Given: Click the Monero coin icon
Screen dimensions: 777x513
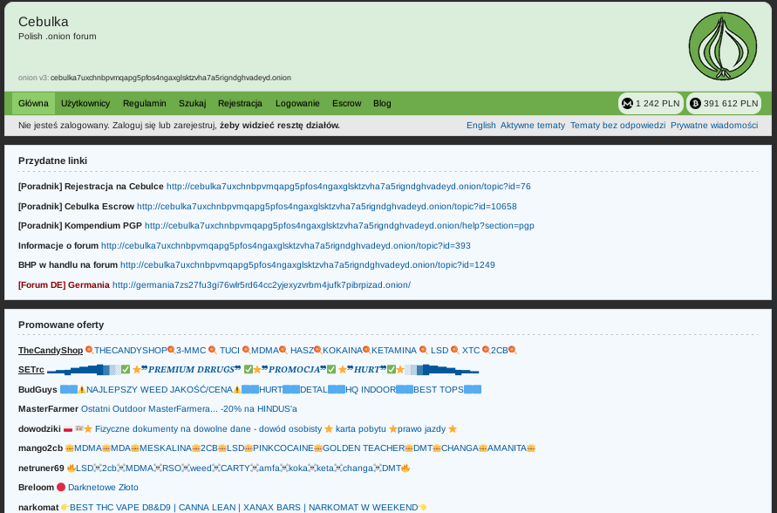Looking at the screenshot, I should (x=627, y=104).
